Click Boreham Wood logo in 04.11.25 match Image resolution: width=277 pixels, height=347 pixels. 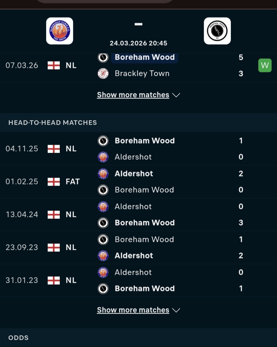tap(103, 141)
